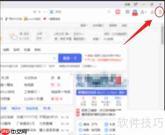165x135 pixels.
Task: Click inside the page's search input box
Action: click(x=29, y=58)
